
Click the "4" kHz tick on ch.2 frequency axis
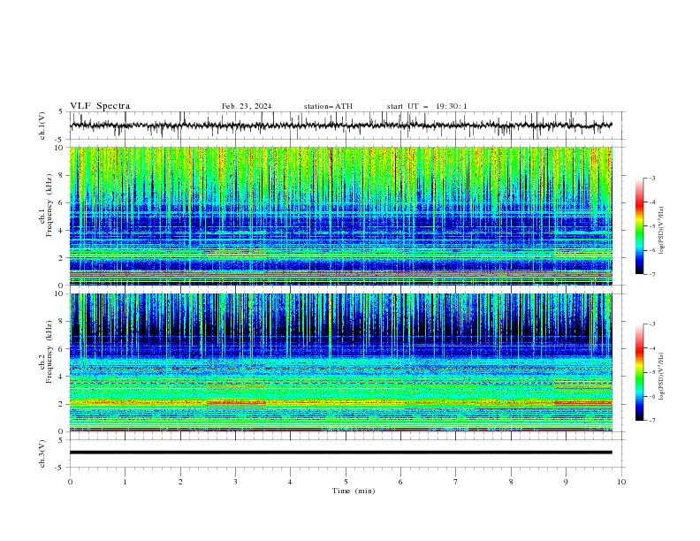[62, 377]
